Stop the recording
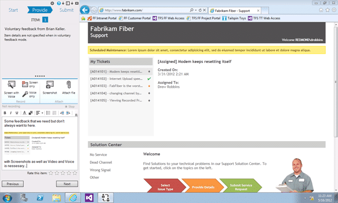Image resolution: width=338 pixels, height=203 pixels. 70,107
